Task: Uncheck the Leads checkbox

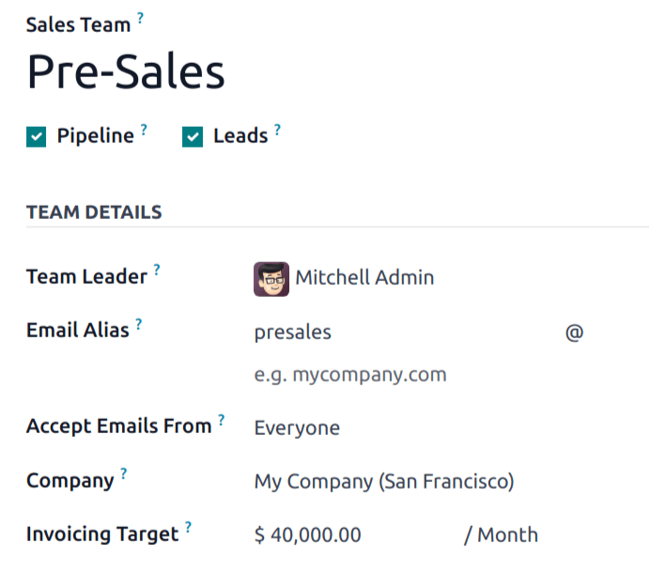Action: (193, 137)
